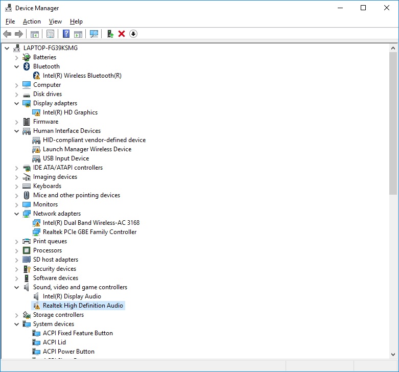Open the Help menu

coord(76,21)
